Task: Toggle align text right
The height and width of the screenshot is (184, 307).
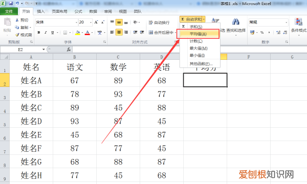Action: pyautogui.click(x=126, y=32)
